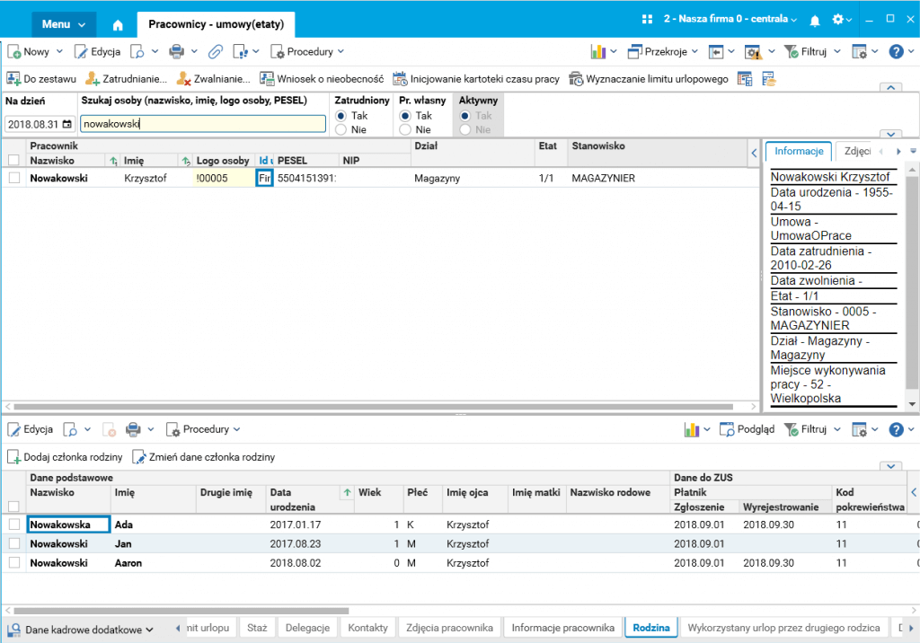Expand the Procedury dropdown in top toolbar
Image resolution: width=920 pixels, height=643 pixels.
pos(307,52)
